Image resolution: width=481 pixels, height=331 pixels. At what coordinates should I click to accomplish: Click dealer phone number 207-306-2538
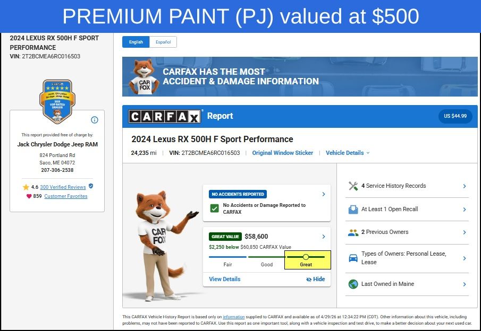tap(57, 170)
